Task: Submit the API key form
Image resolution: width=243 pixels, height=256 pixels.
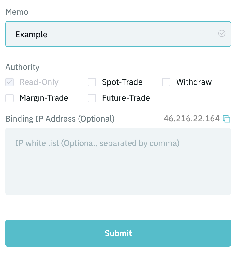Action: (118, 233)
